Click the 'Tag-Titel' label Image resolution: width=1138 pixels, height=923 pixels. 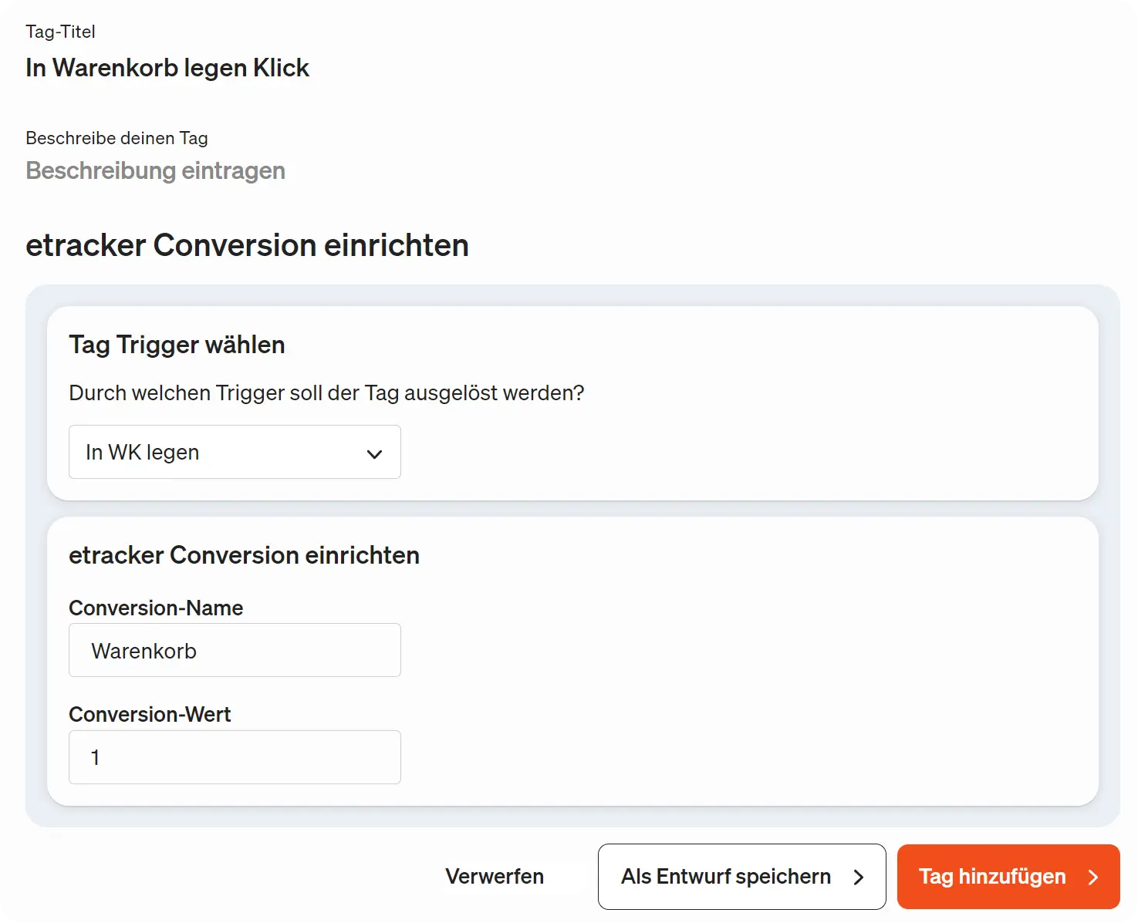(60, 32)
